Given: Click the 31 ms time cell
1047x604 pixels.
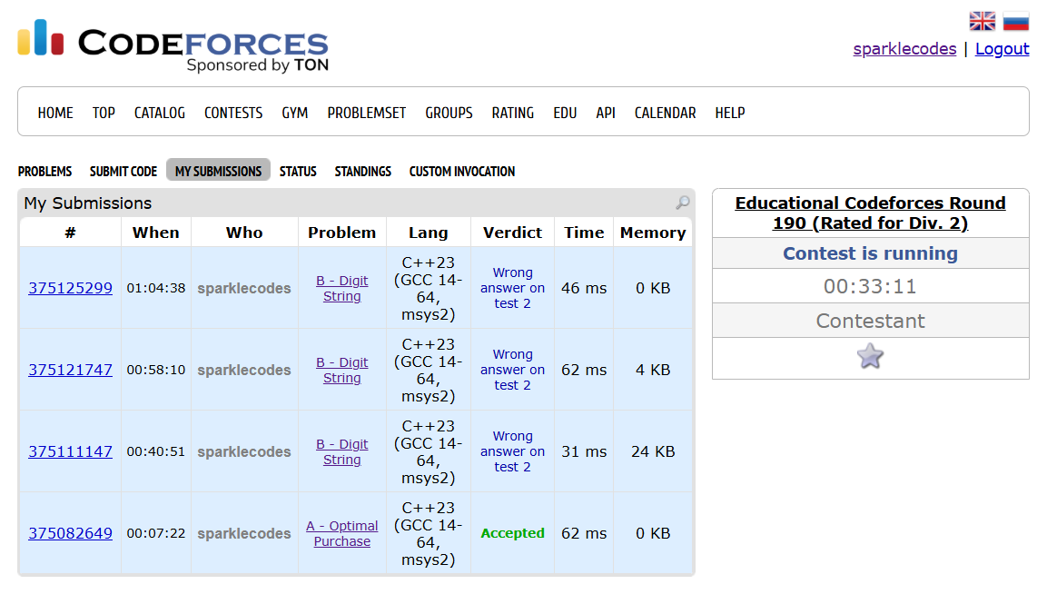Looking at the screenshot, I should [584, 451].
